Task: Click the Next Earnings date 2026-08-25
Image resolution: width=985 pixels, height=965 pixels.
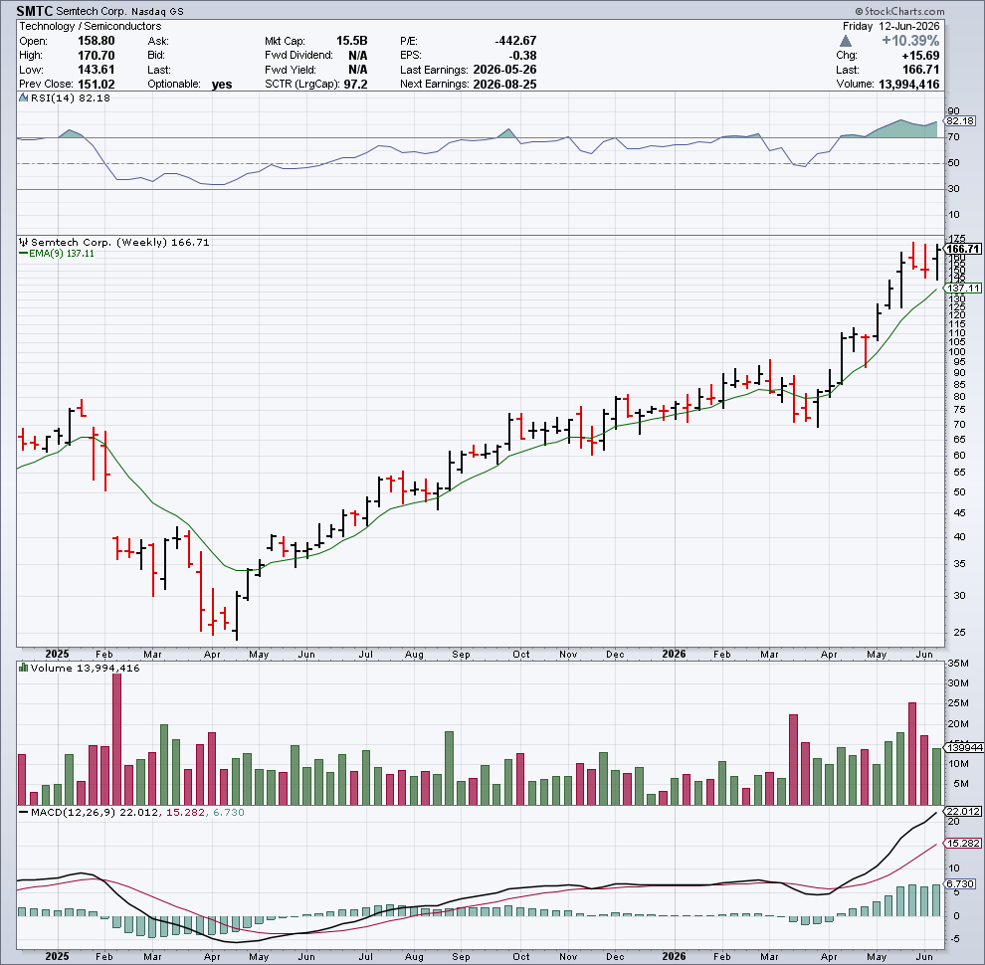Action: tap(505, 85)
